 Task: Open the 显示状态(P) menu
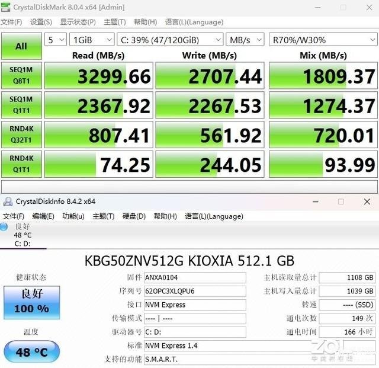click(78, 22)
